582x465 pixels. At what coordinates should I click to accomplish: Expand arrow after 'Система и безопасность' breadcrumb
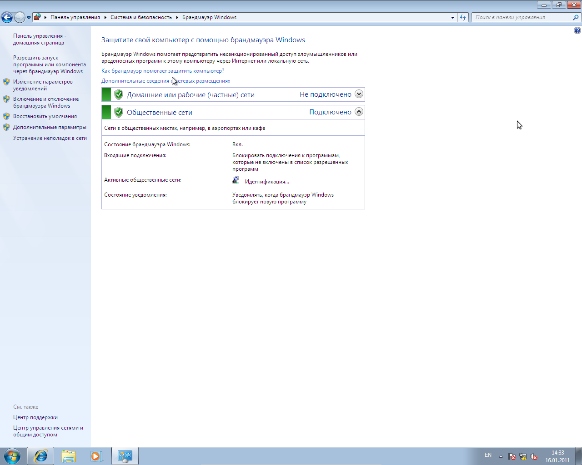177,17
